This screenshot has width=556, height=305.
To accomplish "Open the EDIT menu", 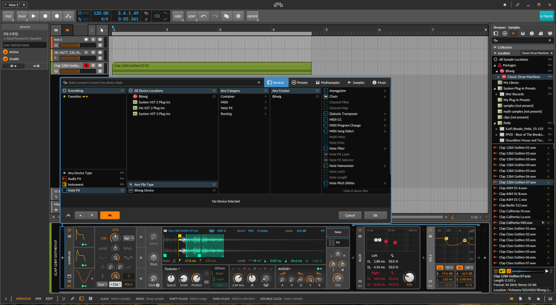I will [192, 16].
